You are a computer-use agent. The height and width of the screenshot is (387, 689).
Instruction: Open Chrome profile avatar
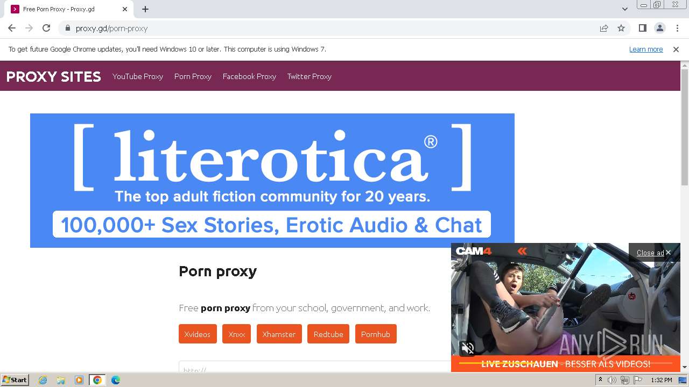pyautogui.click(x=659, y=28)
